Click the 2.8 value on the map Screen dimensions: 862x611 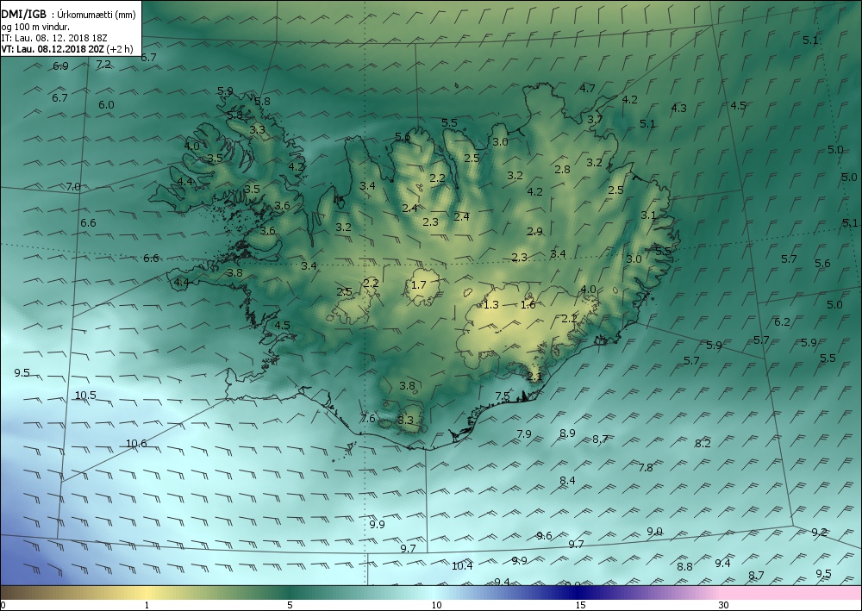(x=562, y=169)
